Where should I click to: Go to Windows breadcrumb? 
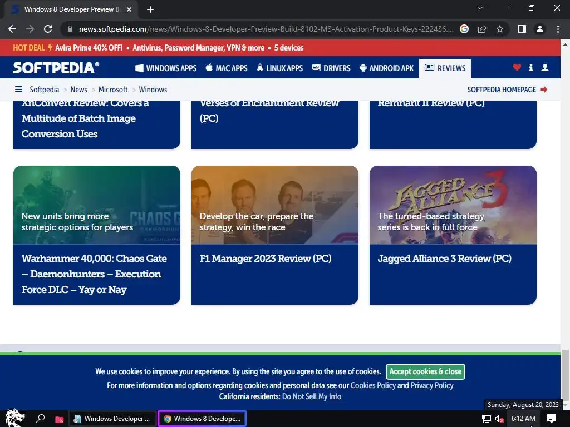[x=153, y=90]
